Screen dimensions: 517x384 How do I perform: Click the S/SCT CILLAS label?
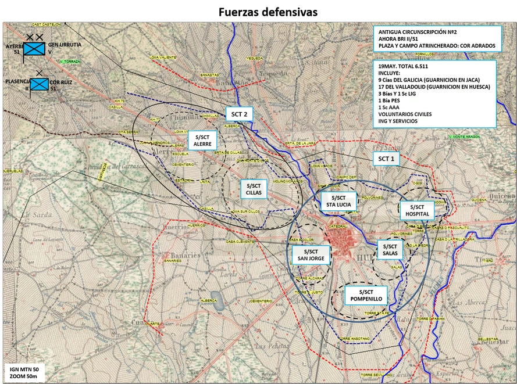[x=254, y=189]
